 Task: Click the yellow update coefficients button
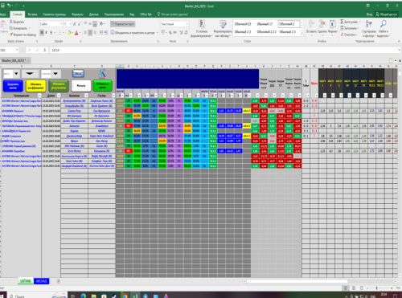(35, 86)
